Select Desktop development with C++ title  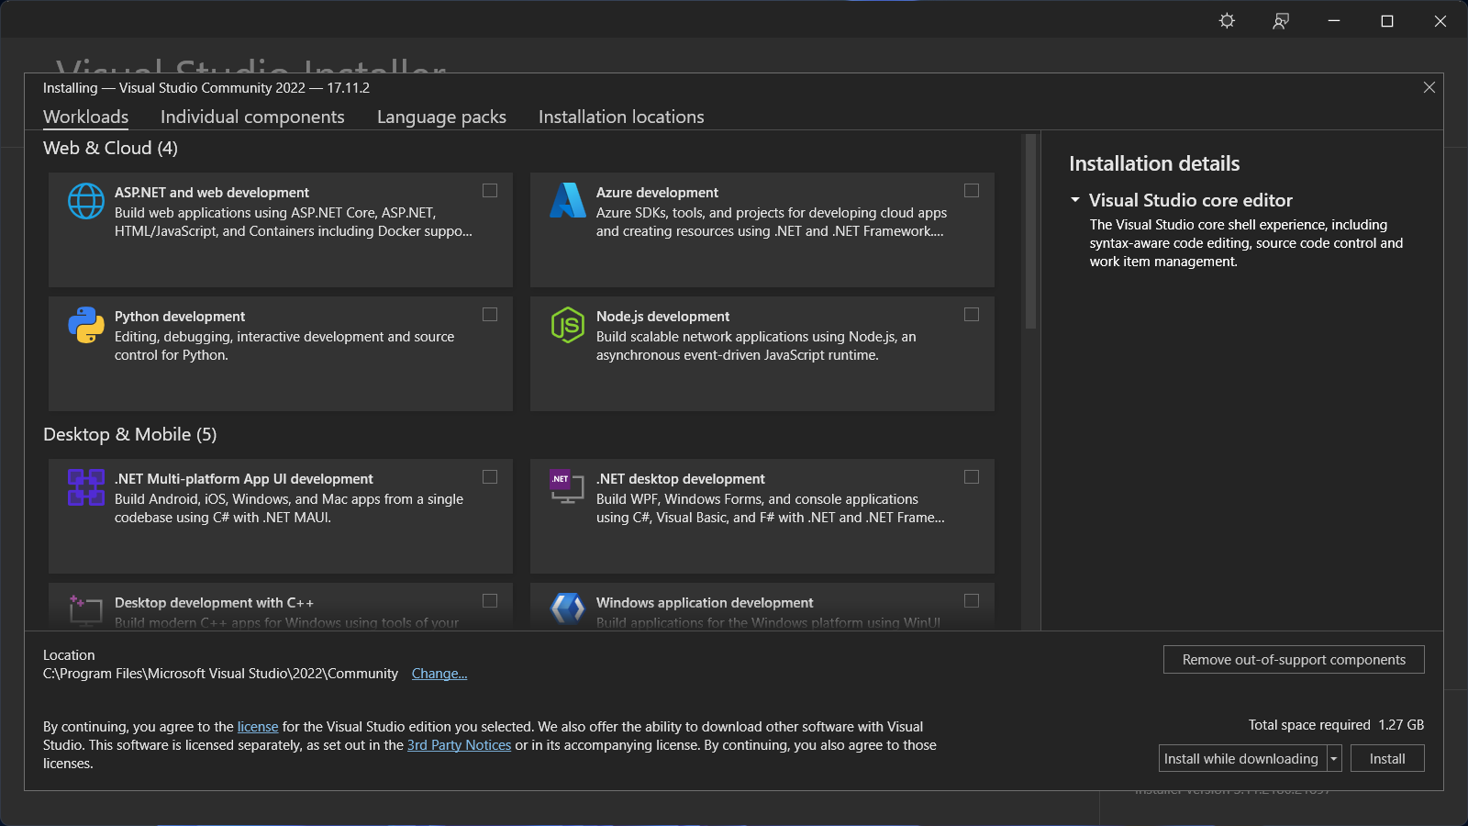[214, 603]
